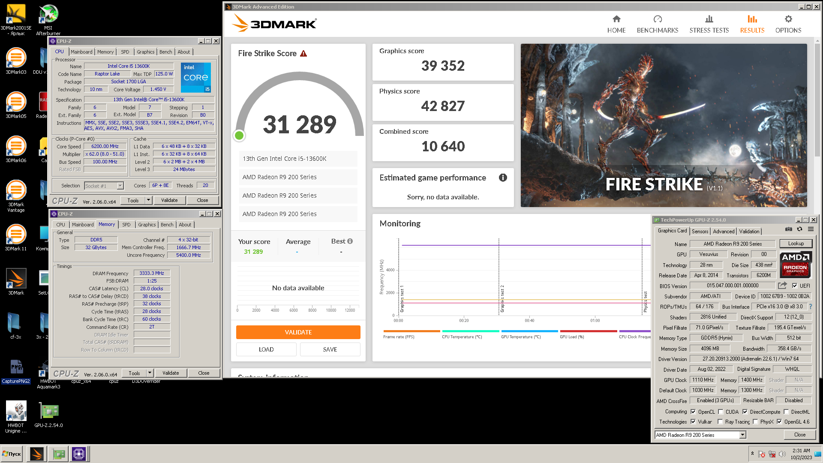This screenshot has width=823, height=463.
Task: Open the RESULTS section in 3DMark
Action: click(752, 24)
